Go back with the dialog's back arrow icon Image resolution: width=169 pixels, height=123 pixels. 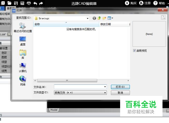click(94, 18)
